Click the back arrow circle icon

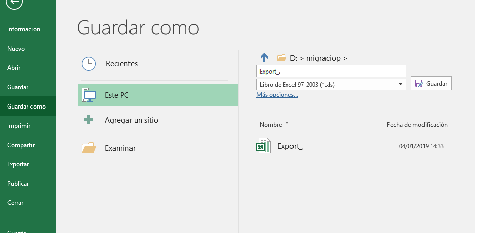point(14,4)
